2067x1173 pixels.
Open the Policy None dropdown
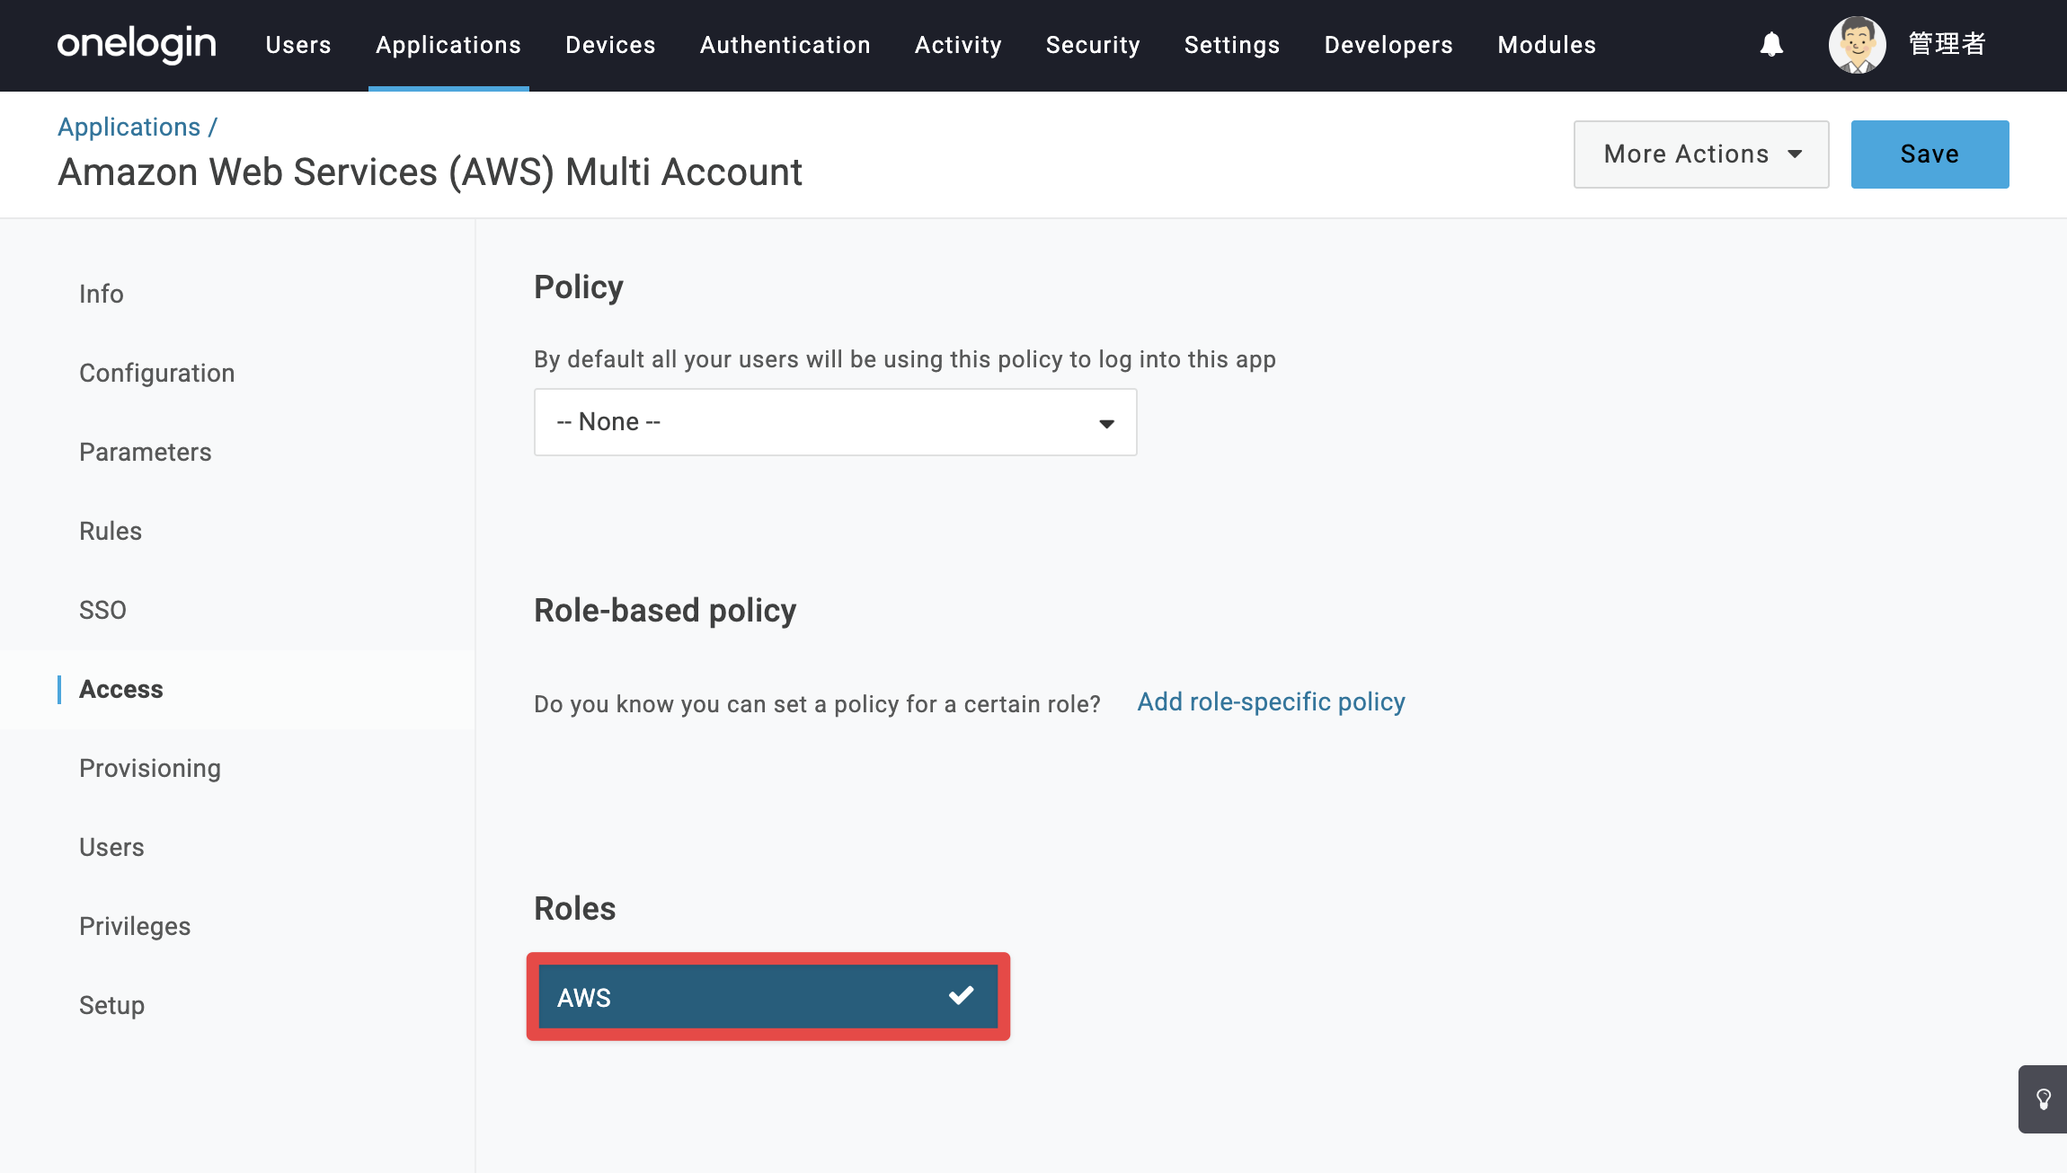(x=836, y=422)
